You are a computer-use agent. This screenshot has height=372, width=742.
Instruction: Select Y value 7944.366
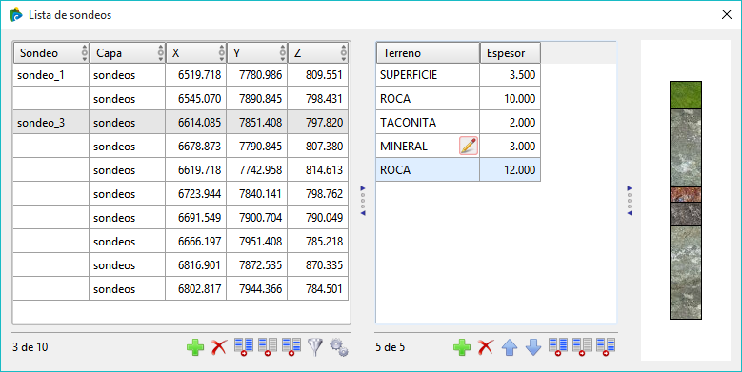point(257,289)
